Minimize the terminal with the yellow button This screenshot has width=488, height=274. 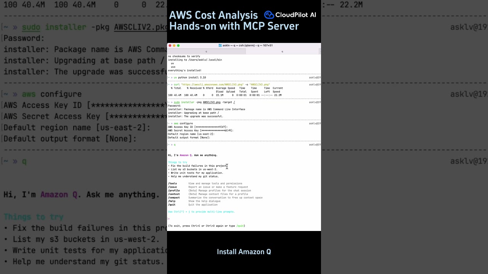(174, 45)
